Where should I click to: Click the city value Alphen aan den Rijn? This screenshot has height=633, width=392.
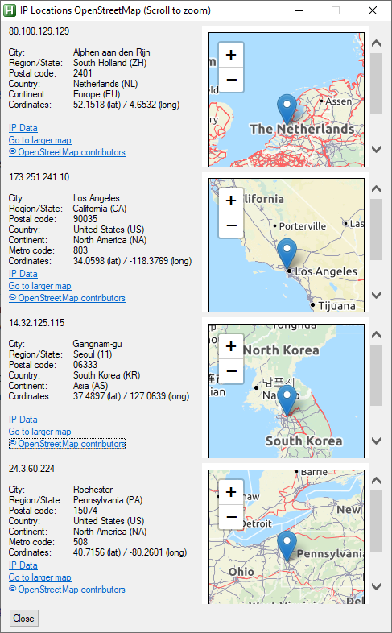point(112,52)
